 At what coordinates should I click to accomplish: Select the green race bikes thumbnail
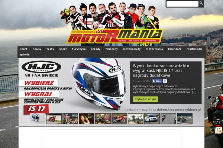pyautogui.click(x=185, y=119)
